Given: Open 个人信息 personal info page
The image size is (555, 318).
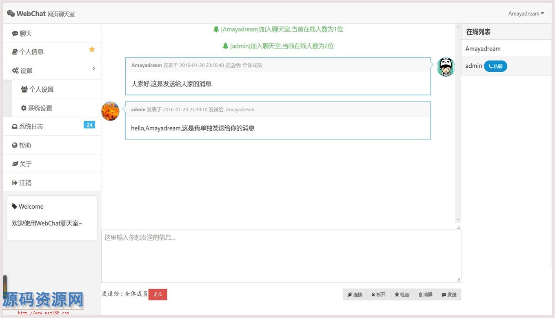Looking at the screenshot, I should click(x=52, y=52).
